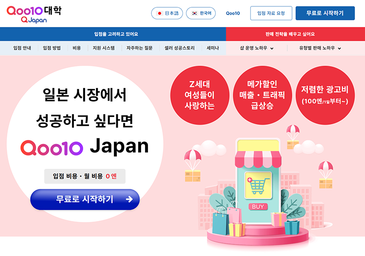Click the shopping cart icon on phone illustration
Viewport: 365px width, 256px height.
[x=258, y=186]
